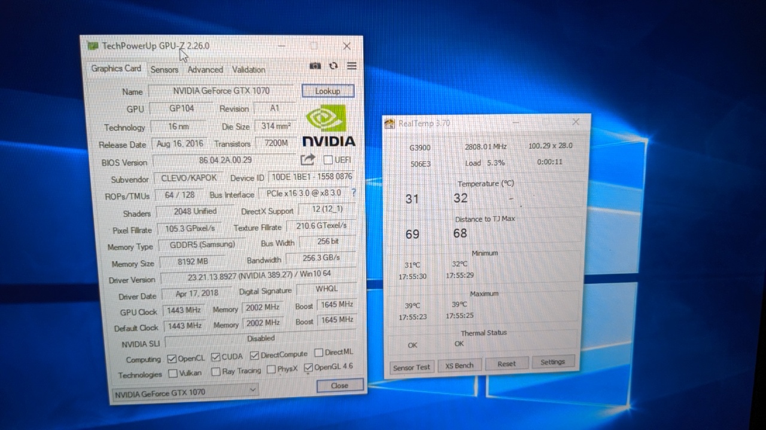Toggle the UEFI checkbox
This screenshot has height=430, width=766.
pos(328,160)
